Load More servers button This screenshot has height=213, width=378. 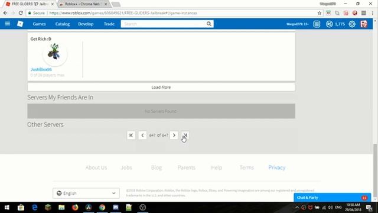[161, 87]
